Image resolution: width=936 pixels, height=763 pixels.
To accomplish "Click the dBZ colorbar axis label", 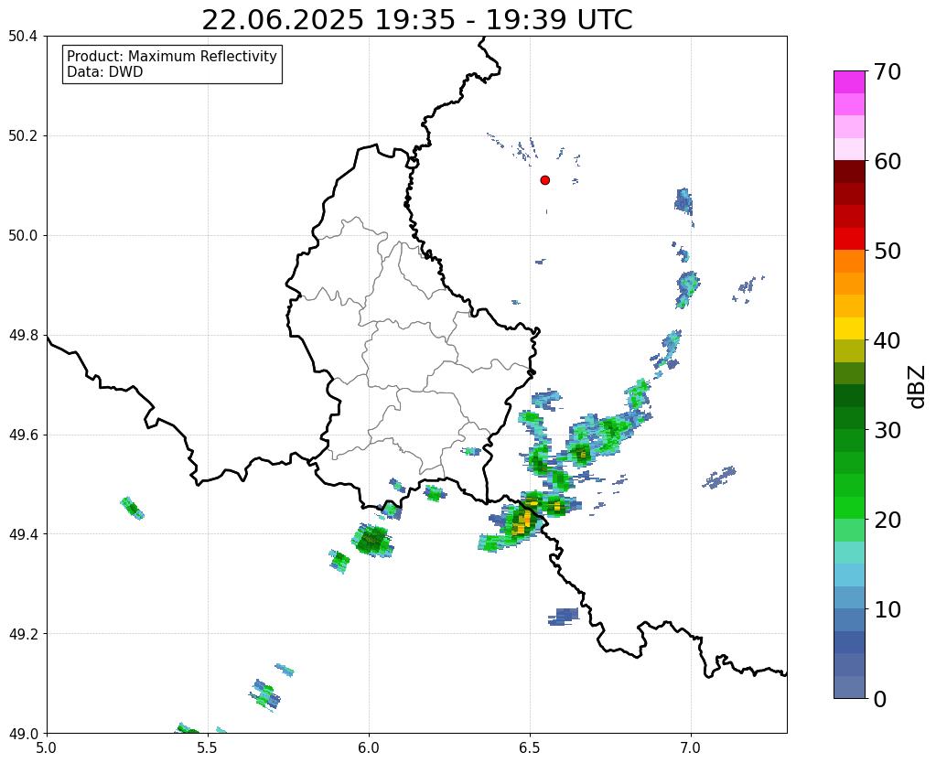I will 917,387.
